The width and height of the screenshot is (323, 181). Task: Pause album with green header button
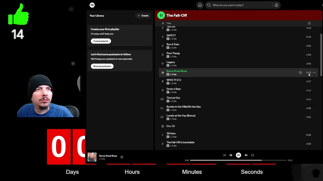tap(161, 15)
